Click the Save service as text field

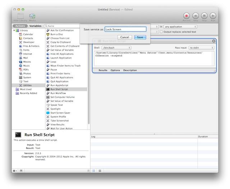(x=125, y=29)
